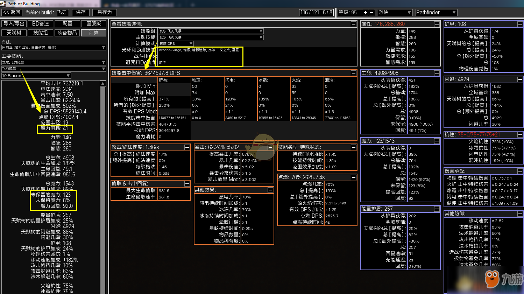Collapse the 生命 life panel
Screen dimensions: 524x294
pos(437,73)
